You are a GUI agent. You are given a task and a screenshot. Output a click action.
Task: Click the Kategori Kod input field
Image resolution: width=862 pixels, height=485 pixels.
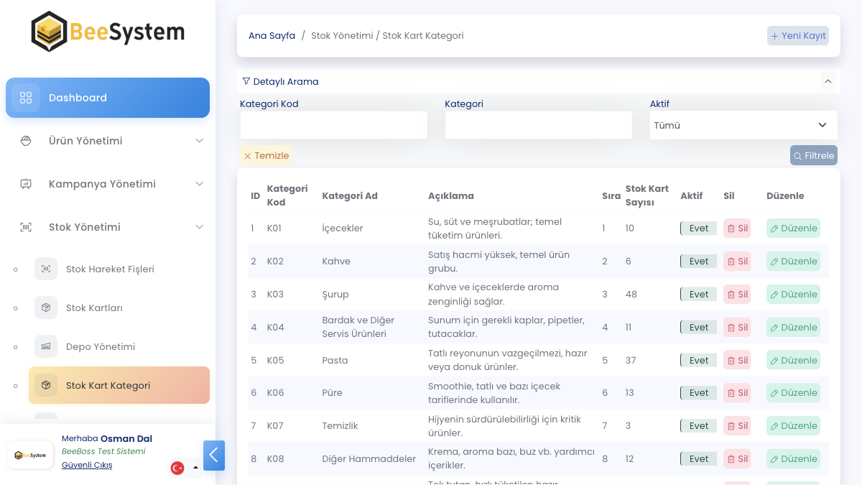[x=333, y=125]
